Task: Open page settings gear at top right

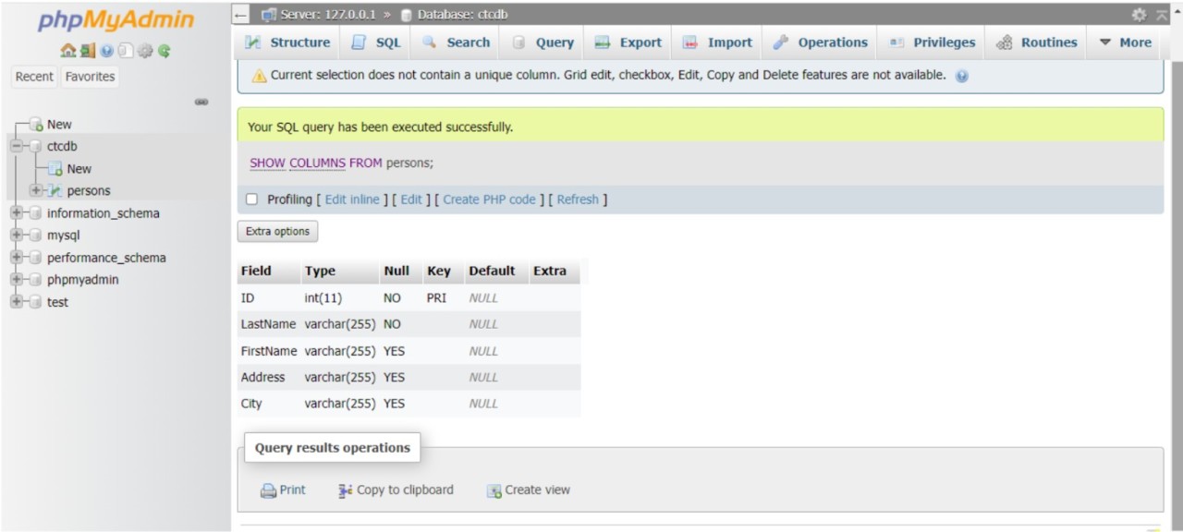Action: tap(1139, 15)
